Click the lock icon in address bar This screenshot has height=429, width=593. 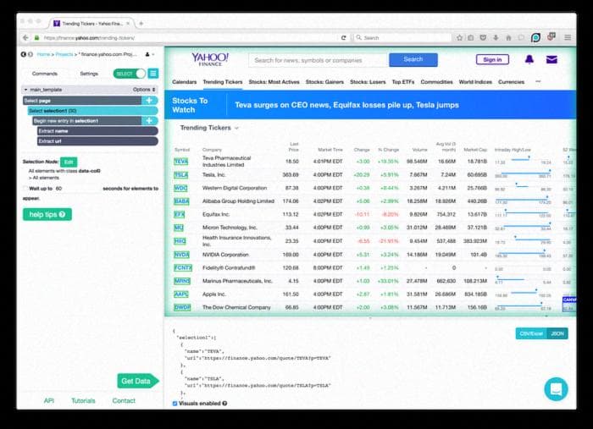coord(36,38)
